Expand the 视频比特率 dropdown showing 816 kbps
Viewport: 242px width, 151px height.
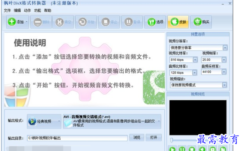pyautogui.click(x=195, y=60)
